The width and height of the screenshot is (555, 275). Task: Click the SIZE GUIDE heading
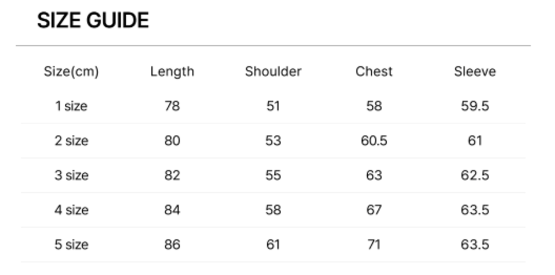pyautogui.click(x=92, y=21)
